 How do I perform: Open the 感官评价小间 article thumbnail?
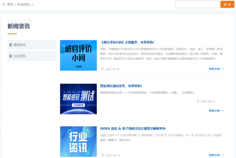pos(78,55)
